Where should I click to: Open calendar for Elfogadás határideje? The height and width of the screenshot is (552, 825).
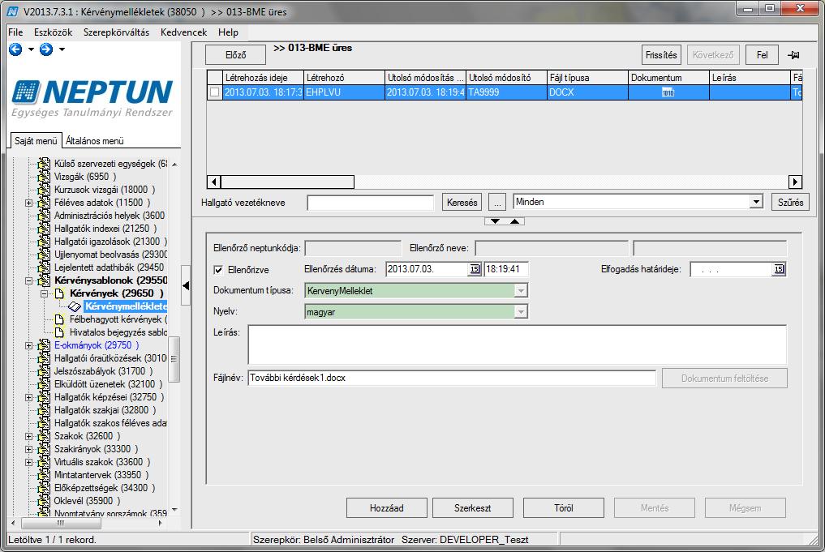pos(779,269)
